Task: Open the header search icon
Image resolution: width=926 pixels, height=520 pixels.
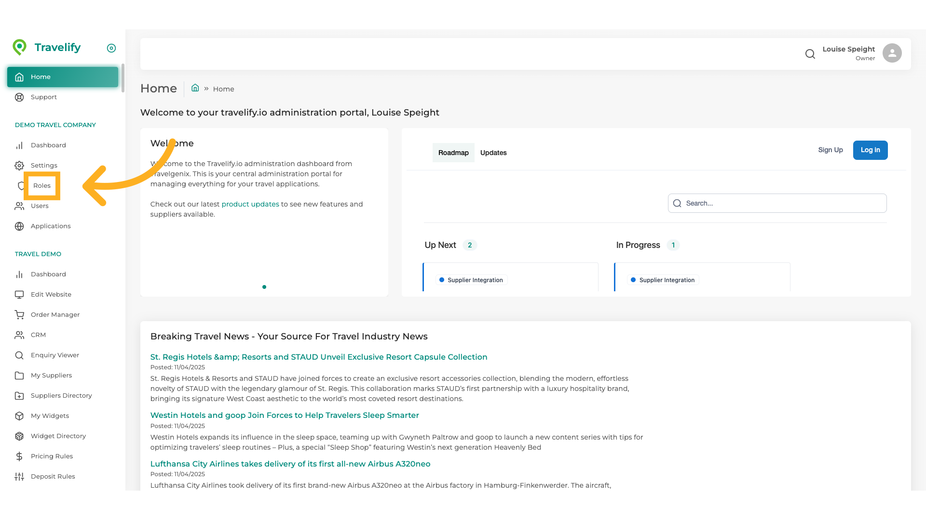Action: coord(810,54)
